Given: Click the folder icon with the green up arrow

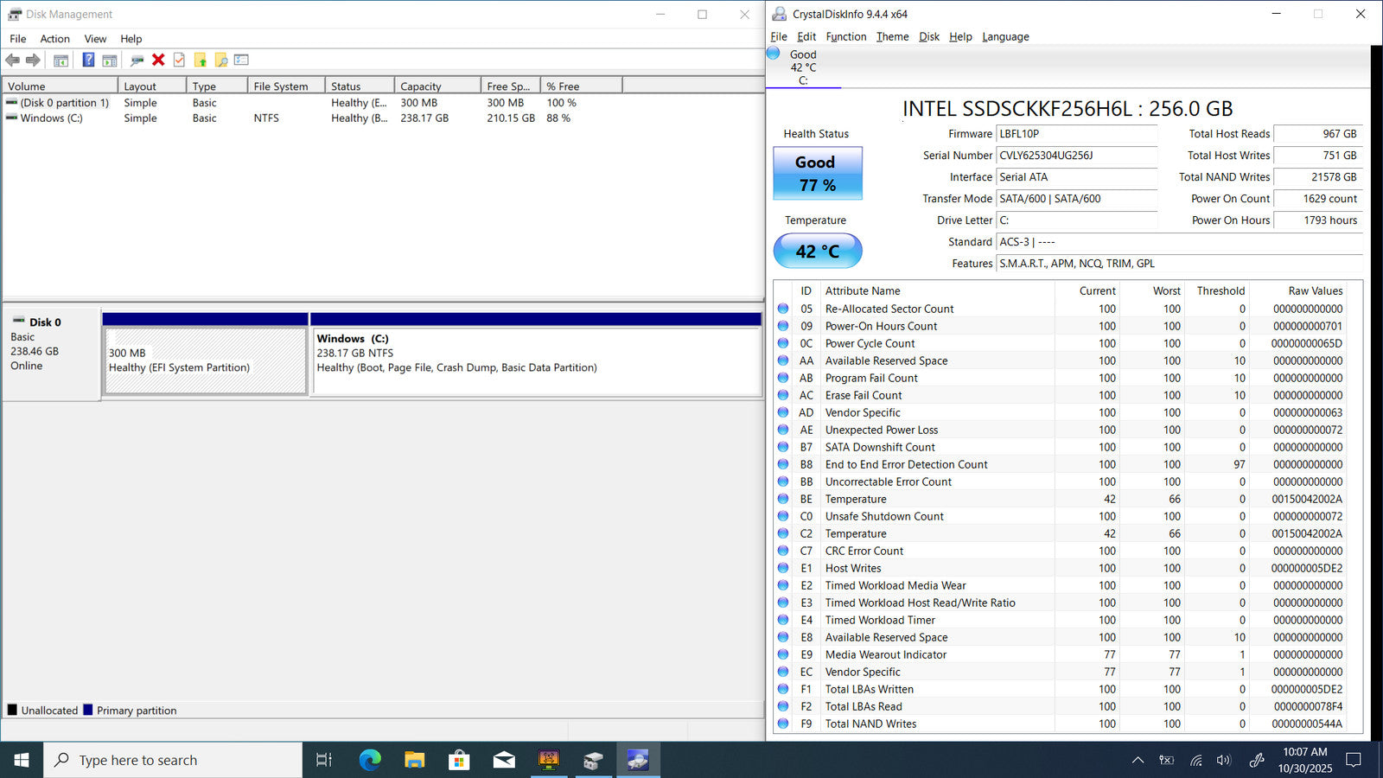Looking at the screenshot, I should point(201,60).
